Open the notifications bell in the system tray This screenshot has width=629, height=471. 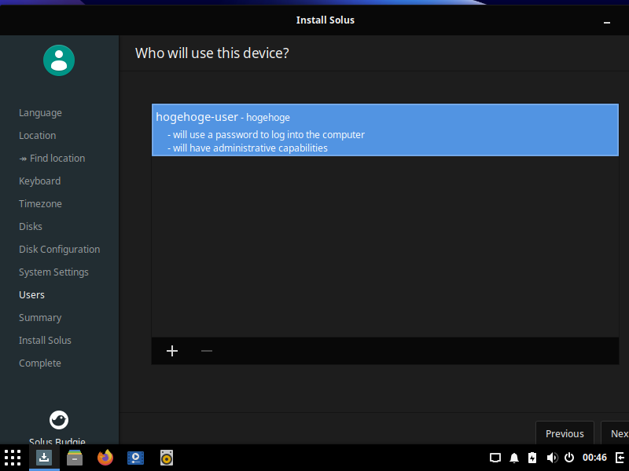(514, 458)
